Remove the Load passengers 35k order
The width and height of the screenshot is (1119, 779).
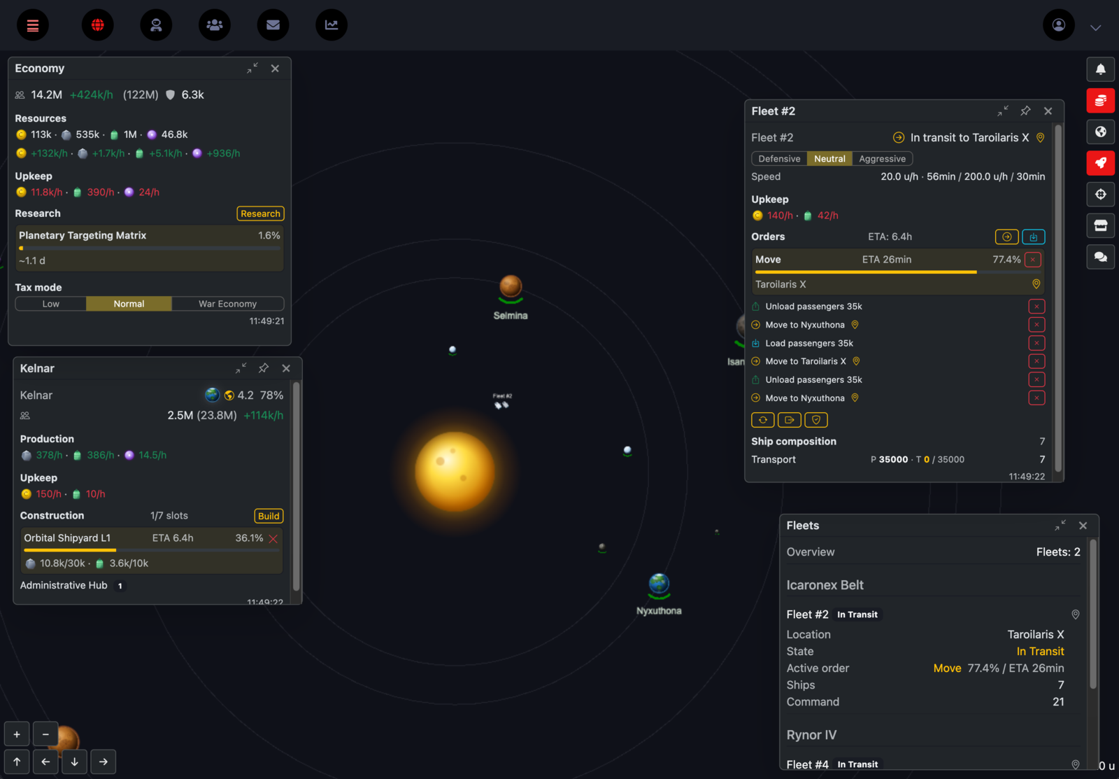point(1036,343)
